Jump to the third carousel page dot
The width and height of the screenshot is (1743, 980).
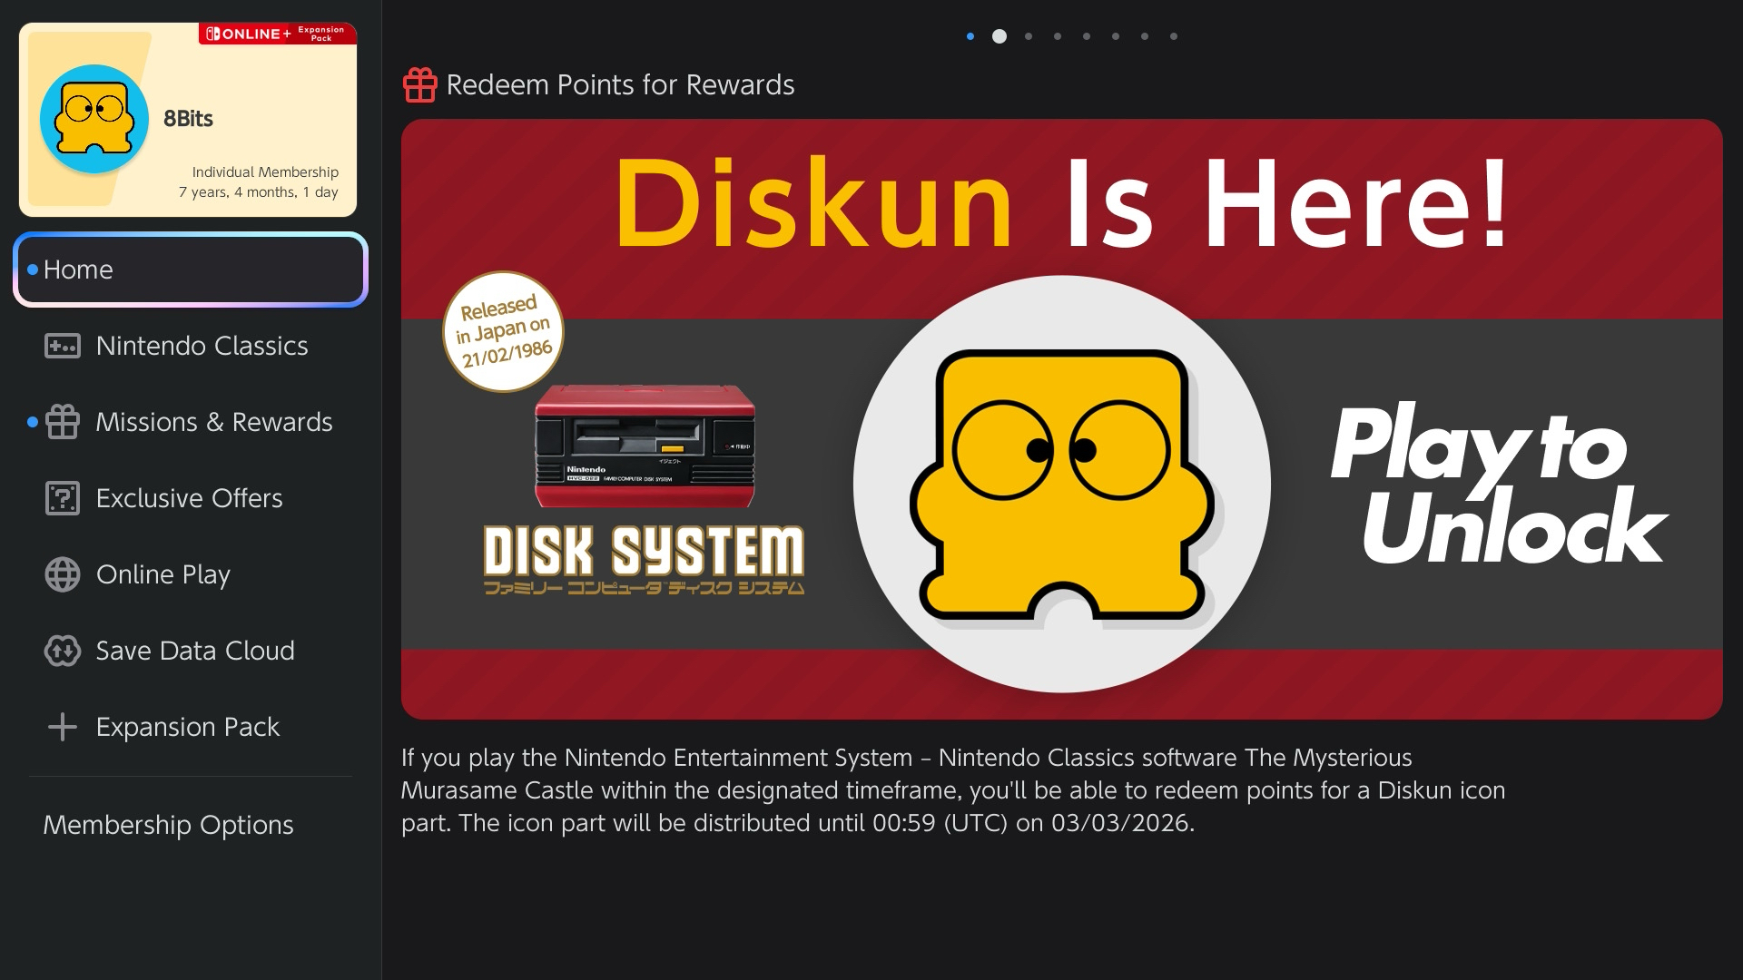point(1029,36)
